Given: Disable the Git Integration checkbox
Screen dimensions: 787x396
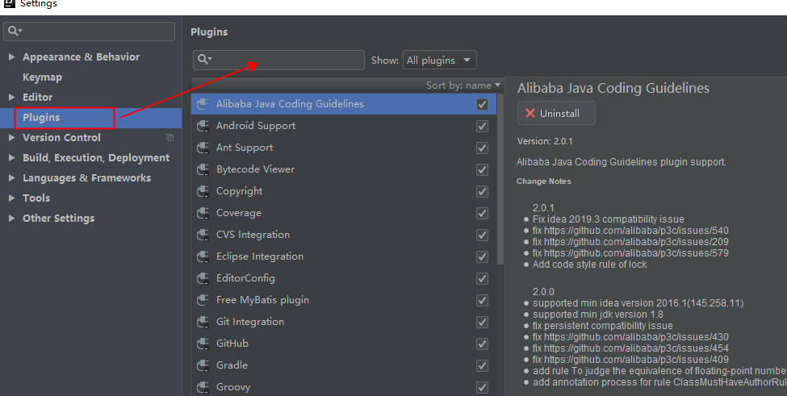Looking at the screenshot, I should 482,322.
